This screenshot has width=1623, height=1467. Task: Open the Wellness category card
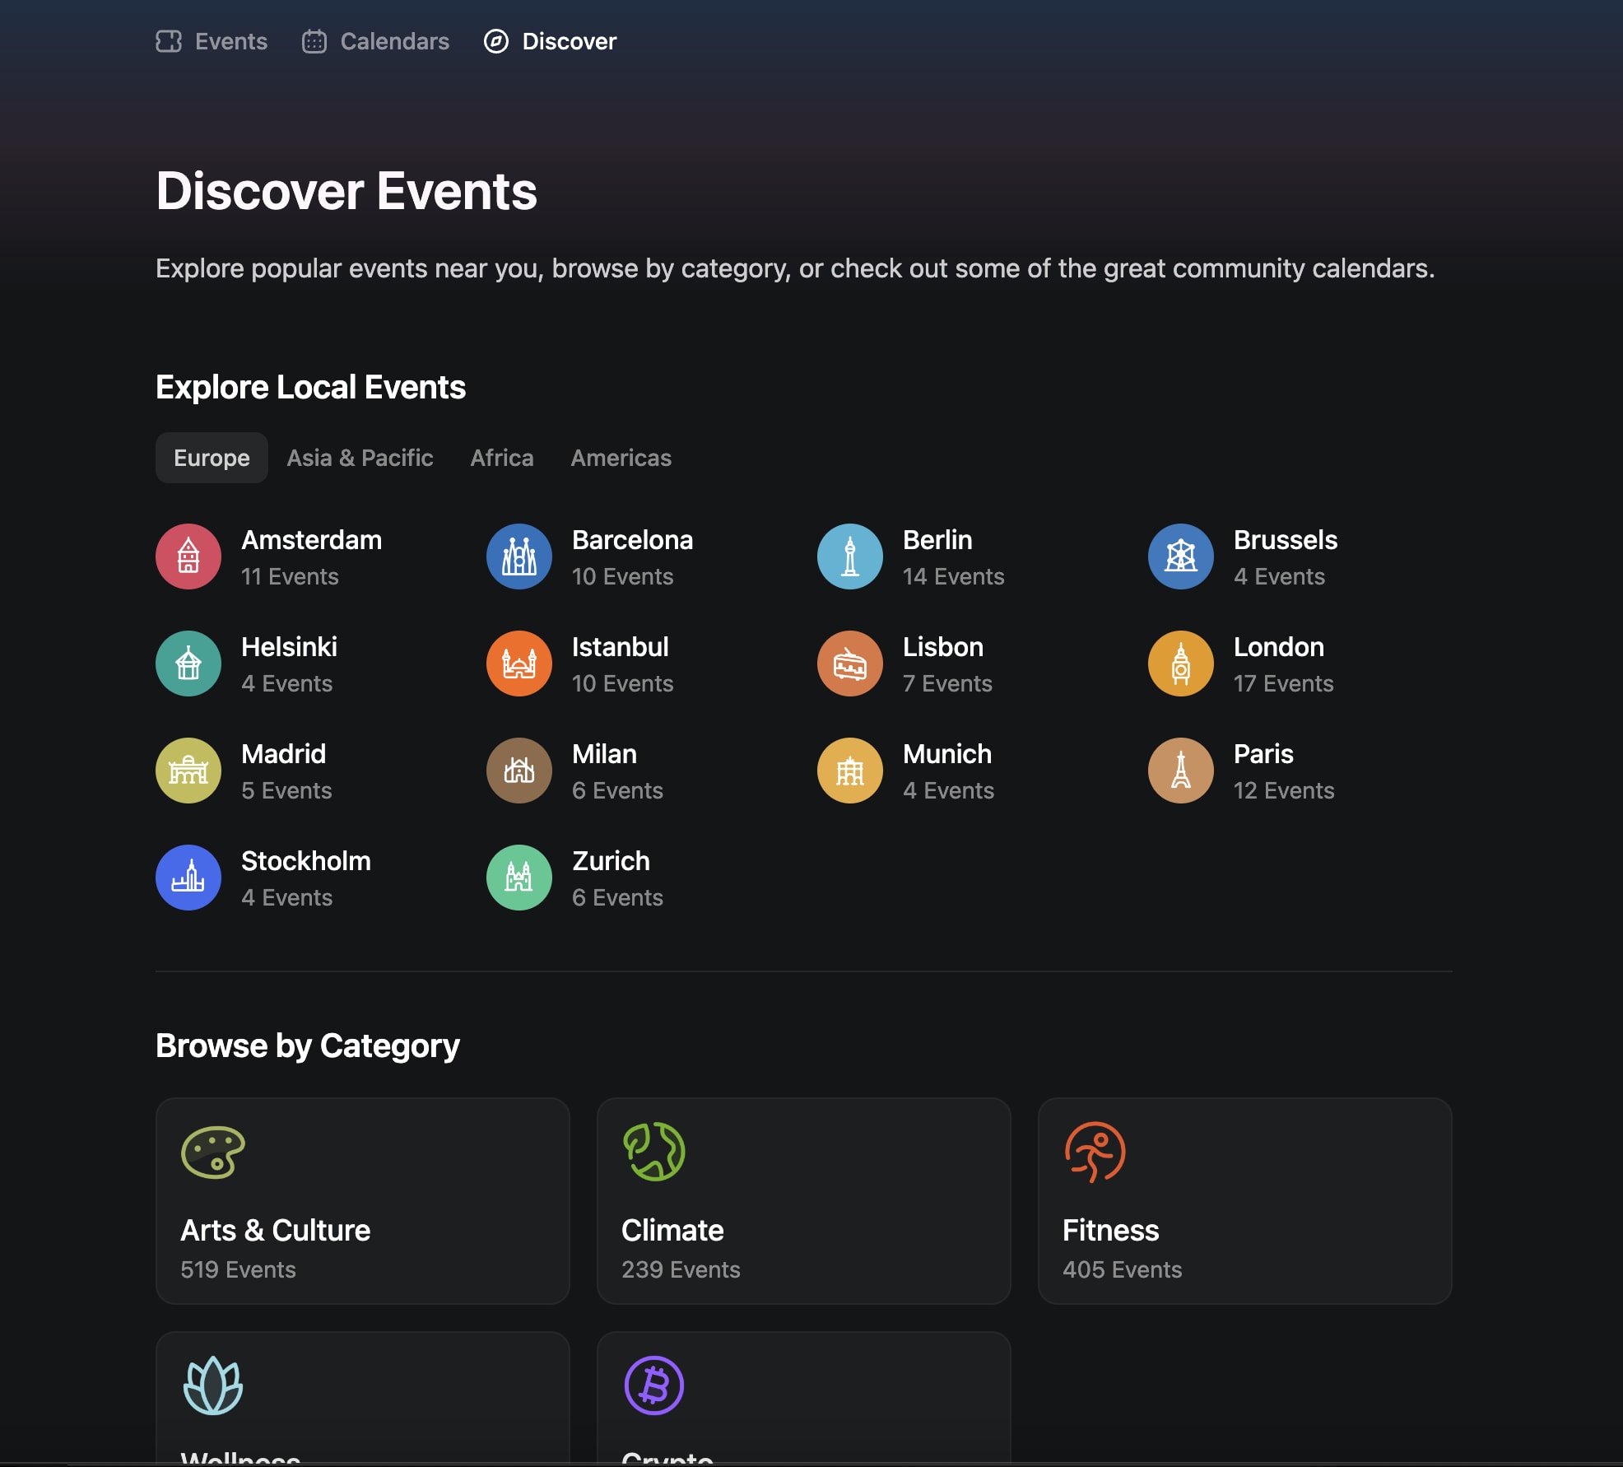point(363,1399)
